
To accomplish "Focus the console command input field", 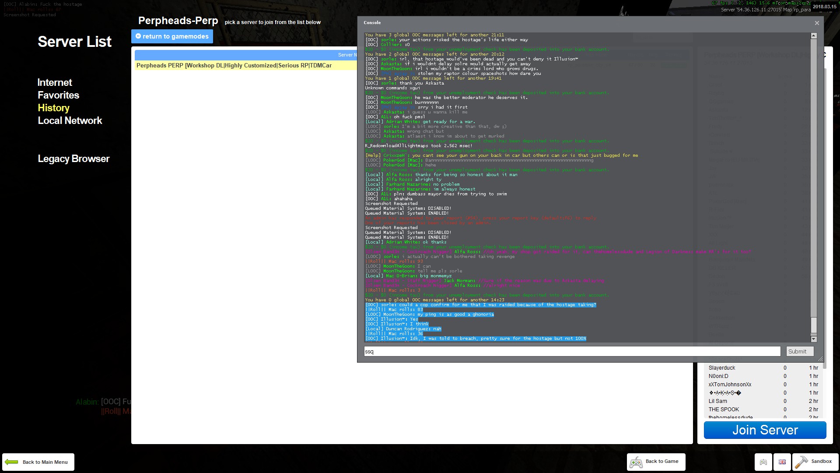I will point(572,351).
